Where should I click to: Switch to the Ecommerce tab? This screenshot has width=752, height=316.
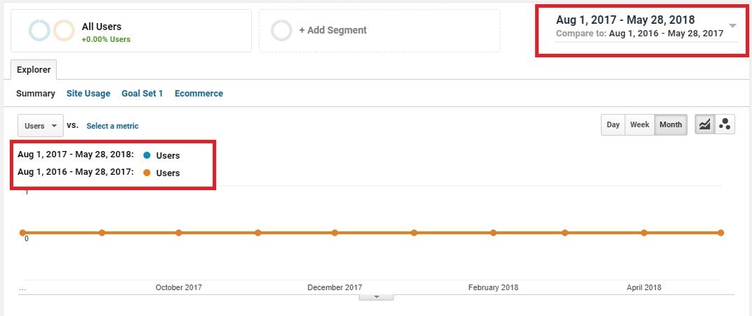click(x=199, y=94)
